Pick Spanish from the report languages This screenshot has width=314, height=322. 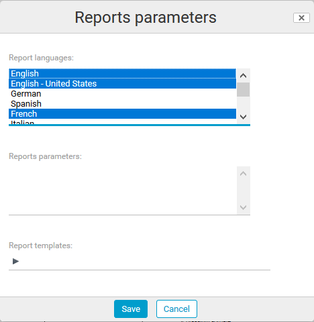(122, 104)
